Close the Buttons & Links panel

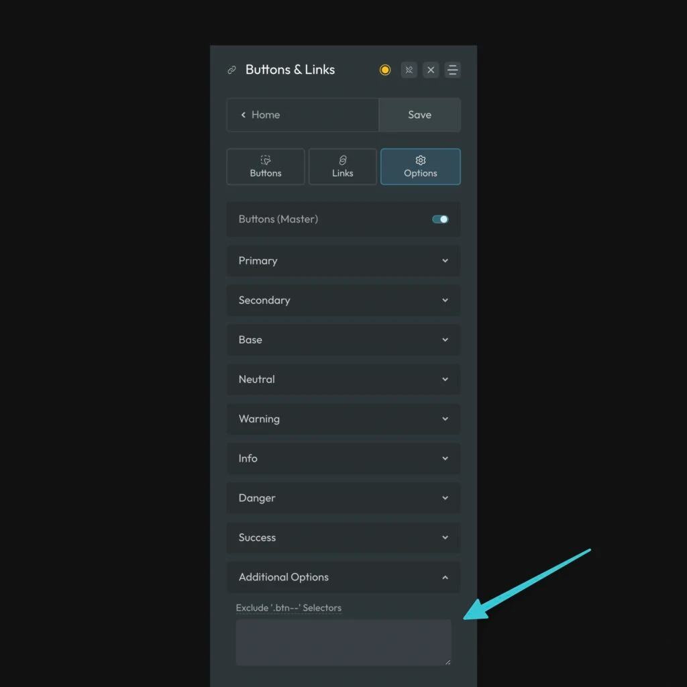coord(431,70)
